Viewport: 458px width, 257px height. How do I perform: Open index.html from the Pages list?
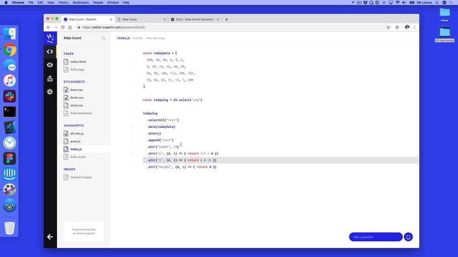tap(78, 62)
